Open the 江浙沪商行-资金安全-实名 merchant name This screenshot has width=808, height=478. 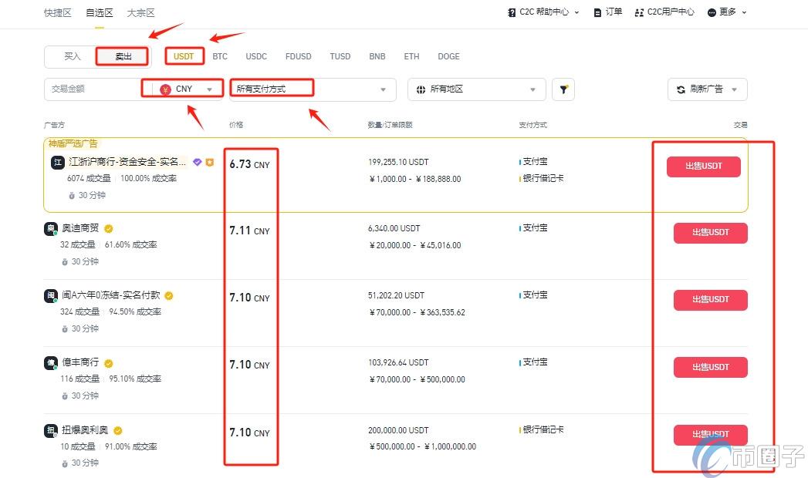[127, 162]
